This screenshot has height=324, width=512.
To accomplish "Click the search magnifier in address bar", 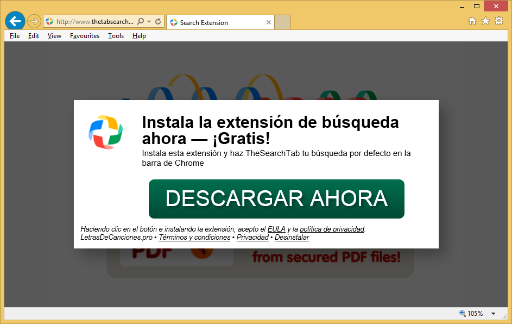I will [141, 22].
